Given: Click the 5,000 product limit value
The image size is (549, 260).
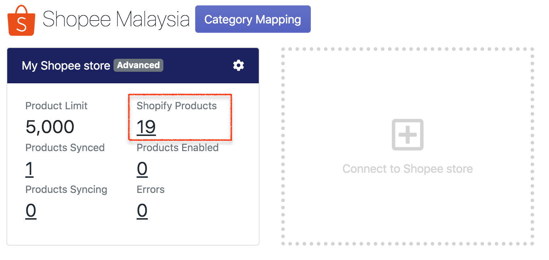Looking at the screenshot, I should [50, 127].
